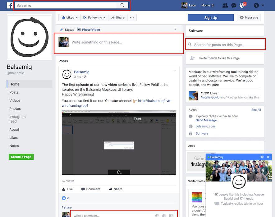Screen dimensions: 275x217
Task: Close the Balsamiq chat popup
Action: click(x=268, y=157)
